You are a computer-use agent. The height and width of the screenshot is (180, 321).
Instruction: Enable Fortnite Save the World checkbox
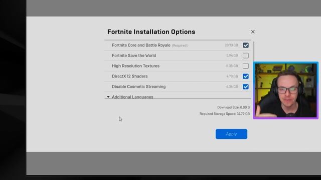[x=246, y=55]
